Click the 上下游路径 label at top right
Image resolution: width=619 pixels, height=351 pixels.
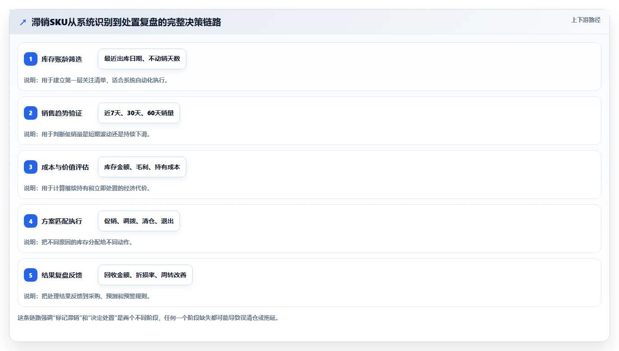pos(586,20)
